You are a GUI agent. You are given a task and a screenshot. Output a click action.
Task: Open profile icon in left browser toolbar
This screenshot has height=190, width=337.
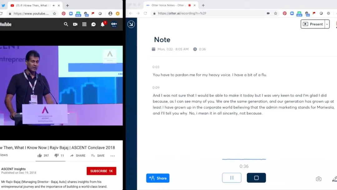pos(110,13)
